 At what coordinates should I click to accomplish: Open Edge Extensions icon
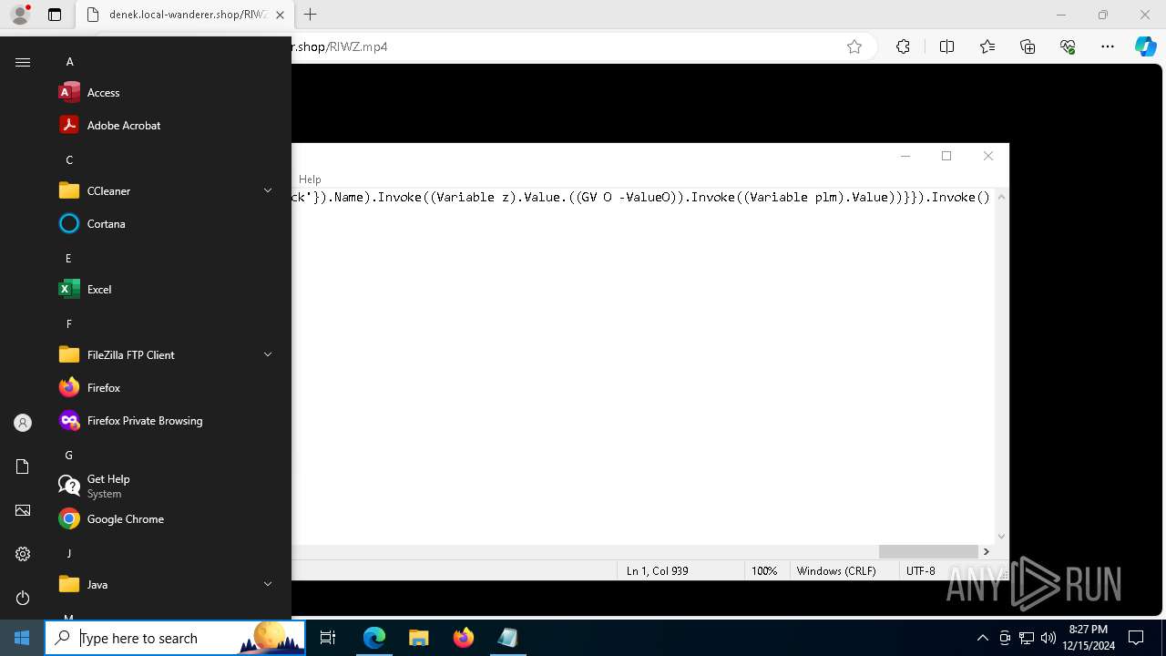click(903, 46)
